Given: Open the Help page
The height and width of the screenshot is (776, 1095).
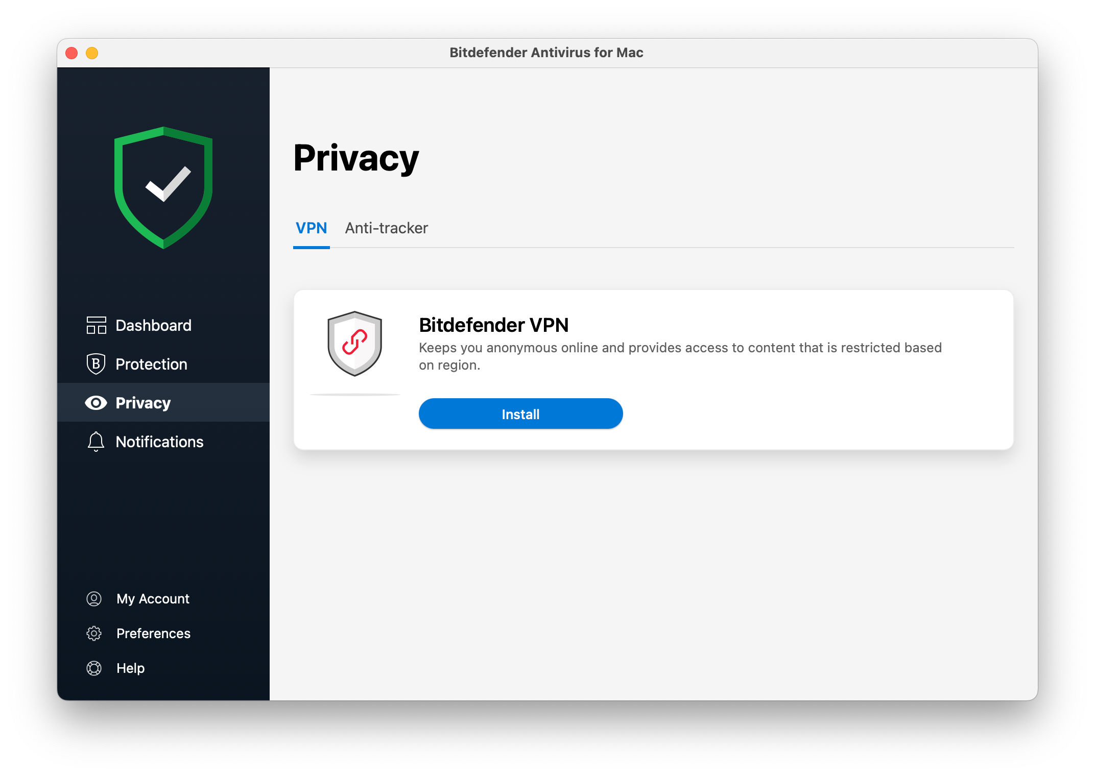Looking at the screenshot, I should coord(130,668).
